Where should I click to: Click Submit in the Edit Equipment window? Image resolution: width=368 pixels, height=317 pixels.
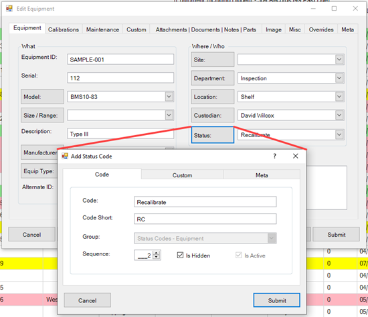click(x=337, y=234)
